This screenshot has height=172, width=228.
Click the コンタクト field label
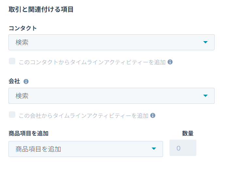pyautogui.click(x=23, y=28)
